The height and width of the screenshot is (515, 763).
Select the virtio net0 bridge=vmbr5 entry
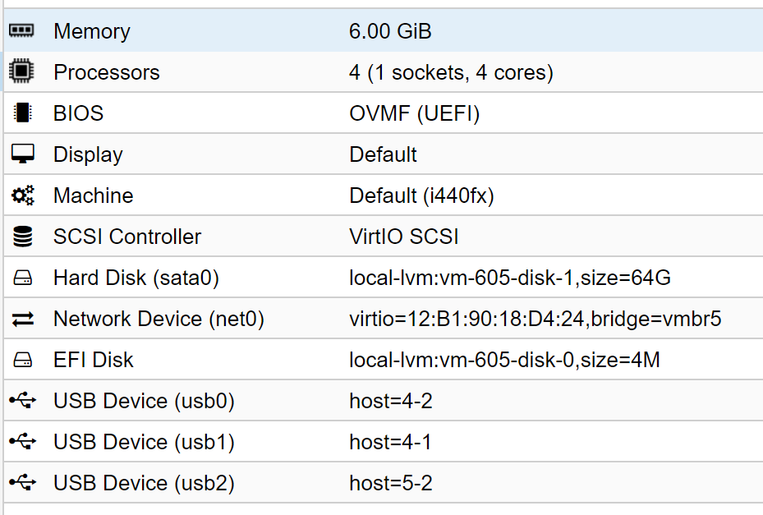[535, 319]
